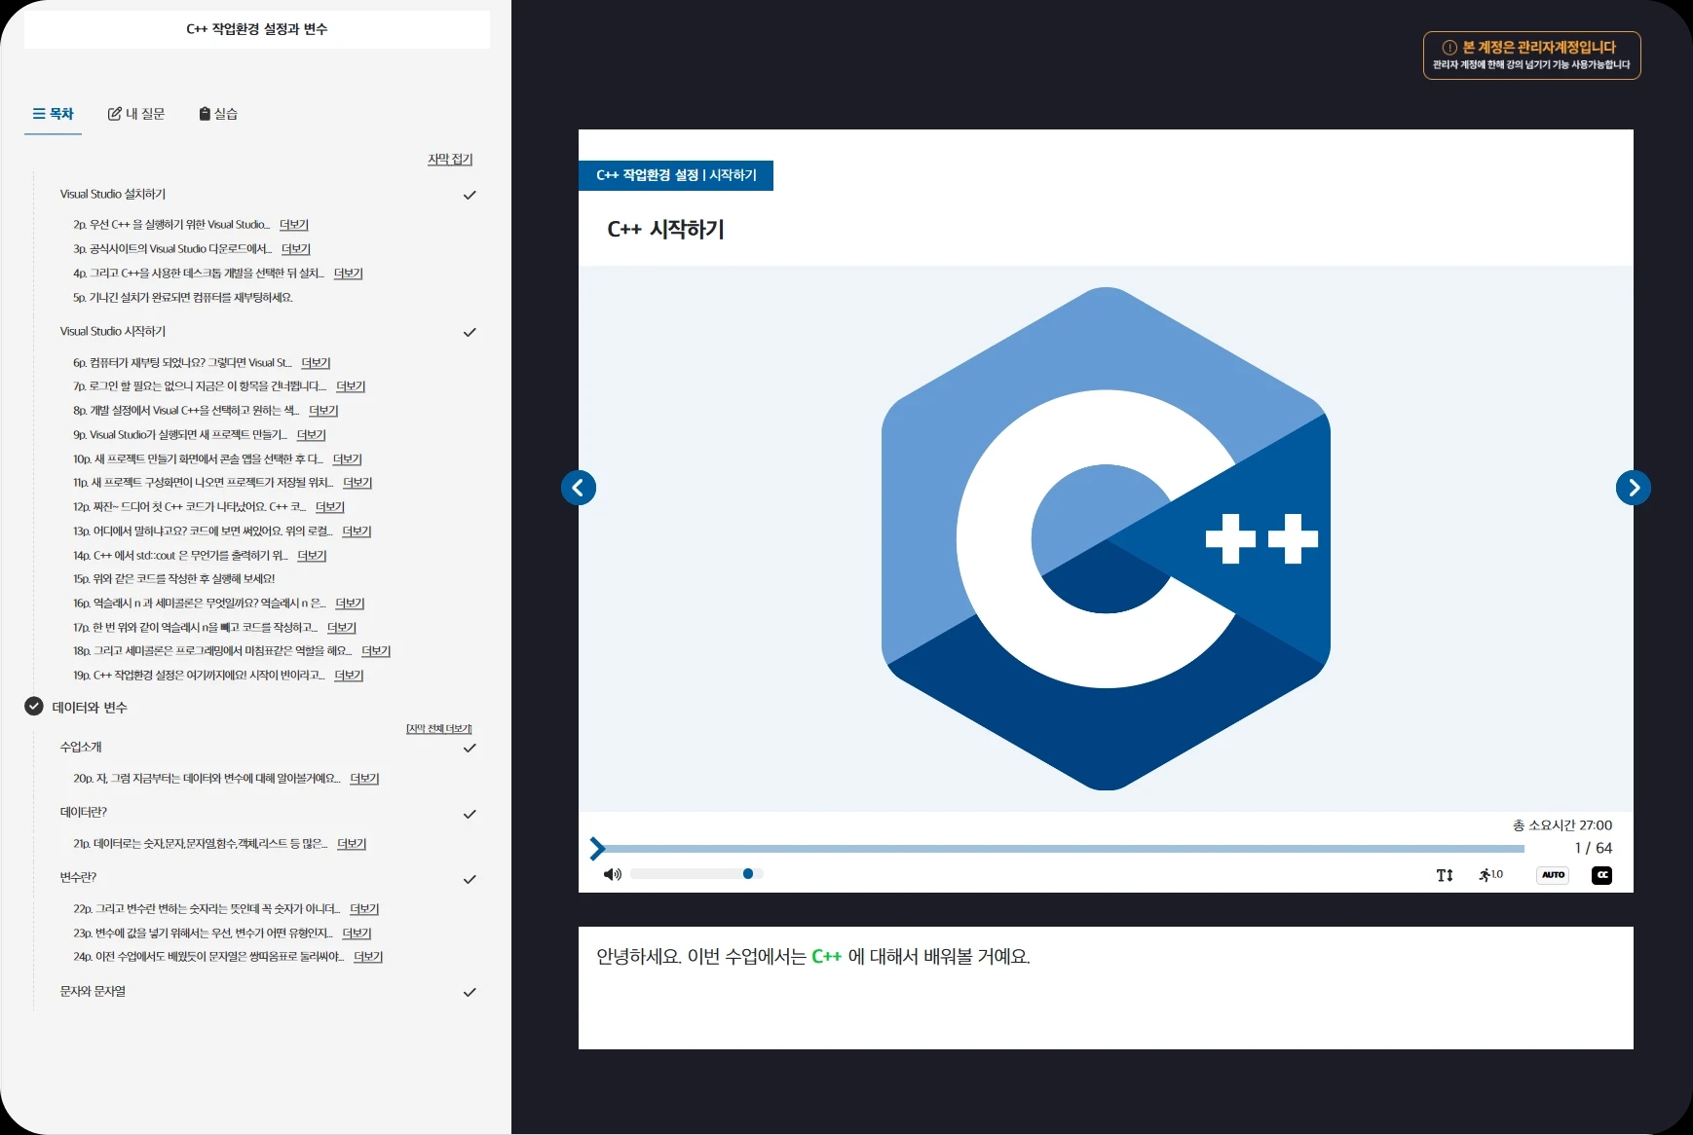Adjust the subtitle text size icon
Image resolution: width=1693 pixels, height=1135 pixels.
pos(1445,875)
